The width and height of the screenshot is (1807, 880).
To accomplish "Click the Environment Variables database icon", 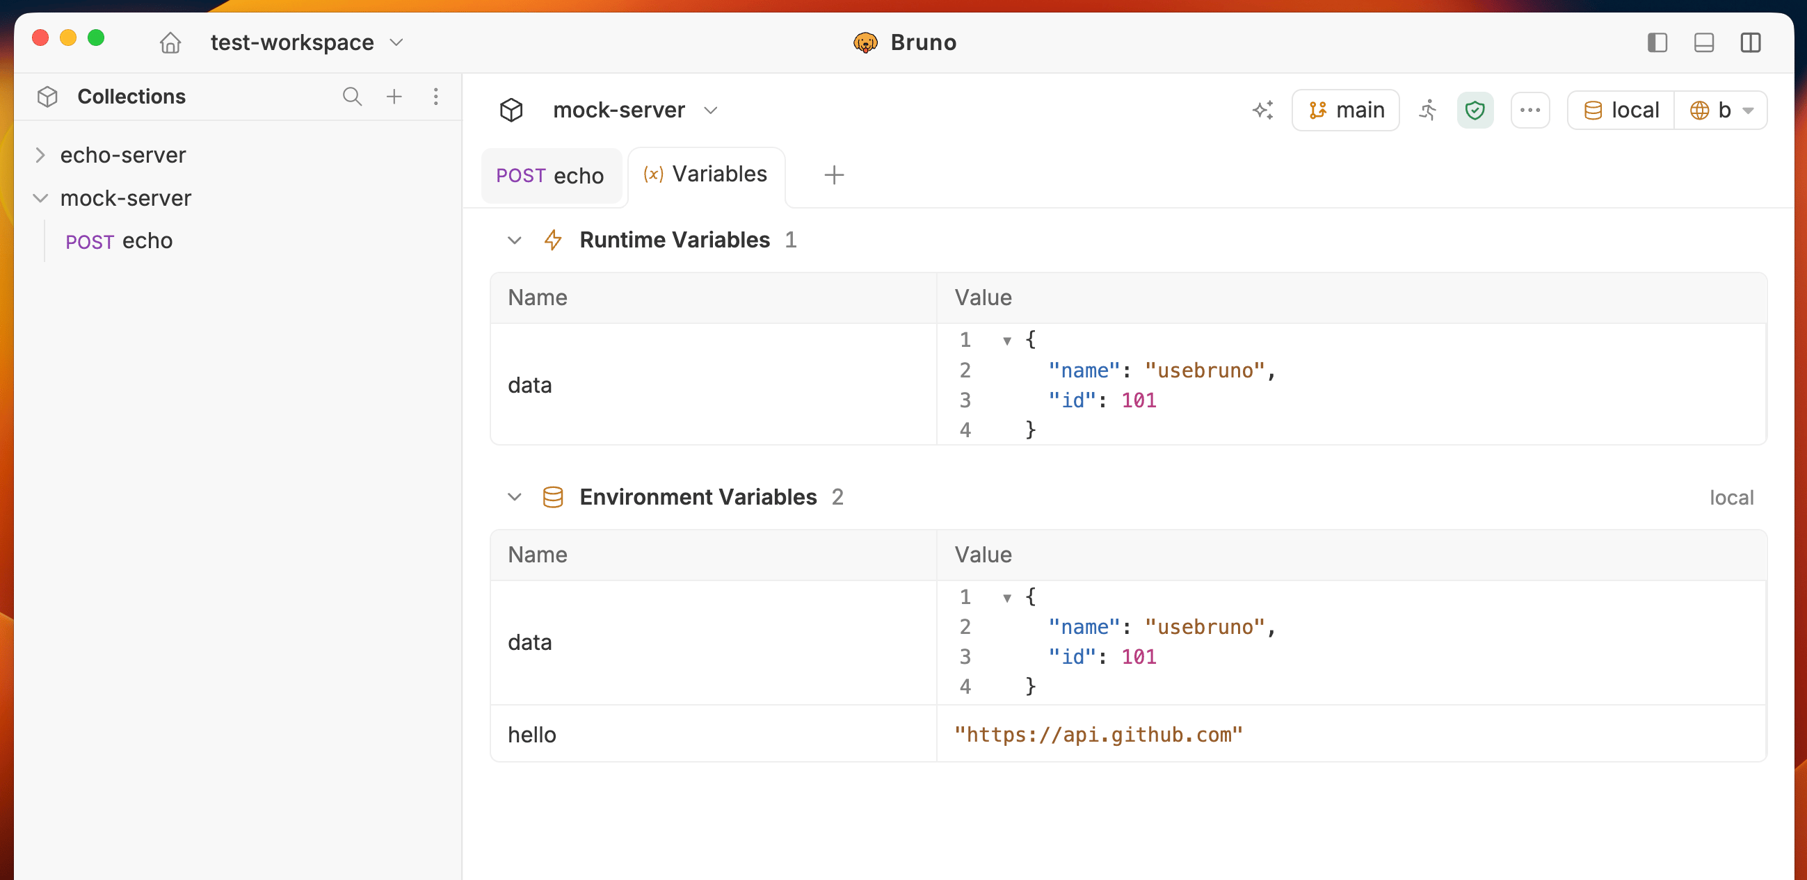I will tap(553, 497).
